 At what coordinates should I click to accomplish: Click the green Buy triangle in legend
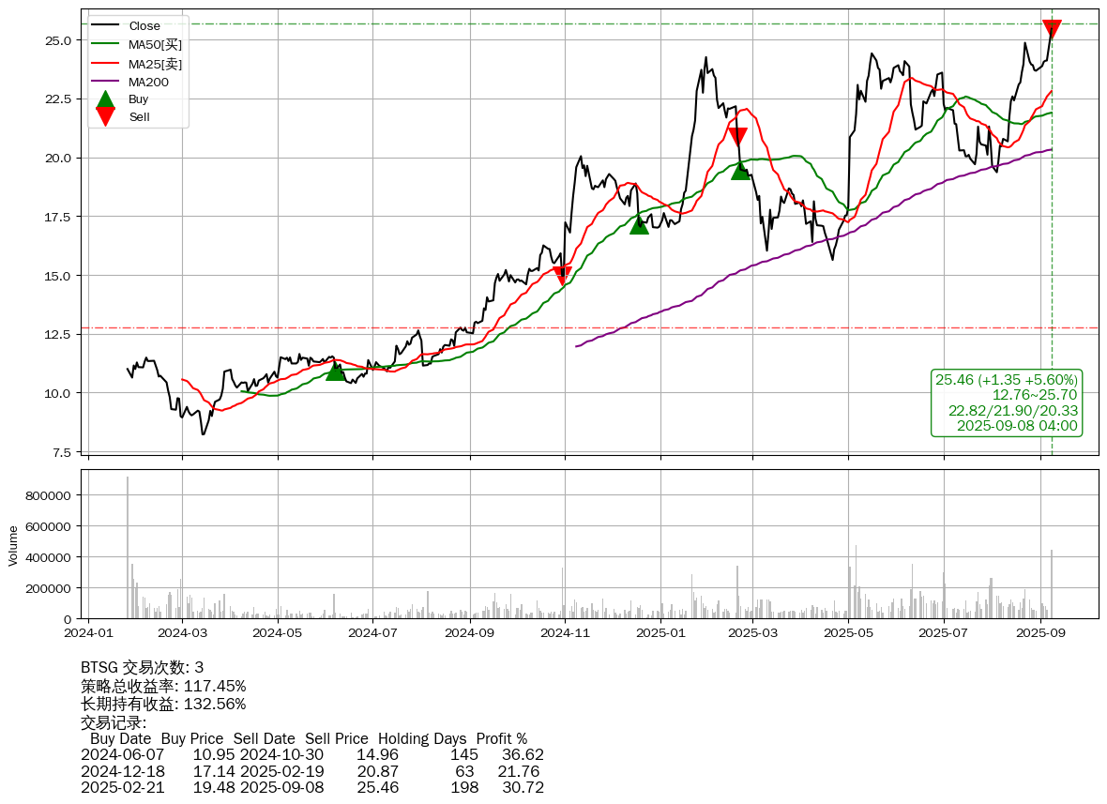pyautogui.click(x=106, y=99)
